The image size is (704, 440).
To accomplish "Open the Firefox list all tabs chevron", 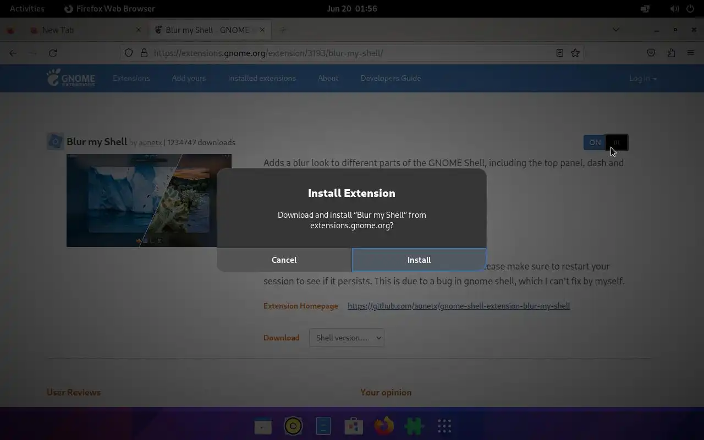I will pos(616,30).
